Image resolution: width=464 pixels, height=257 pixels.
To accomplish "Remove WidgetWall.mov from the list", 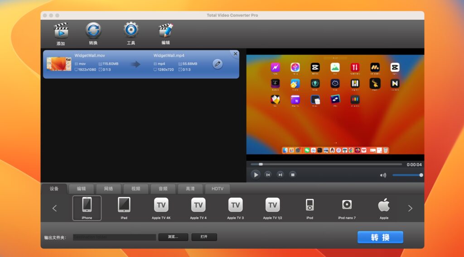I will 235,54.
